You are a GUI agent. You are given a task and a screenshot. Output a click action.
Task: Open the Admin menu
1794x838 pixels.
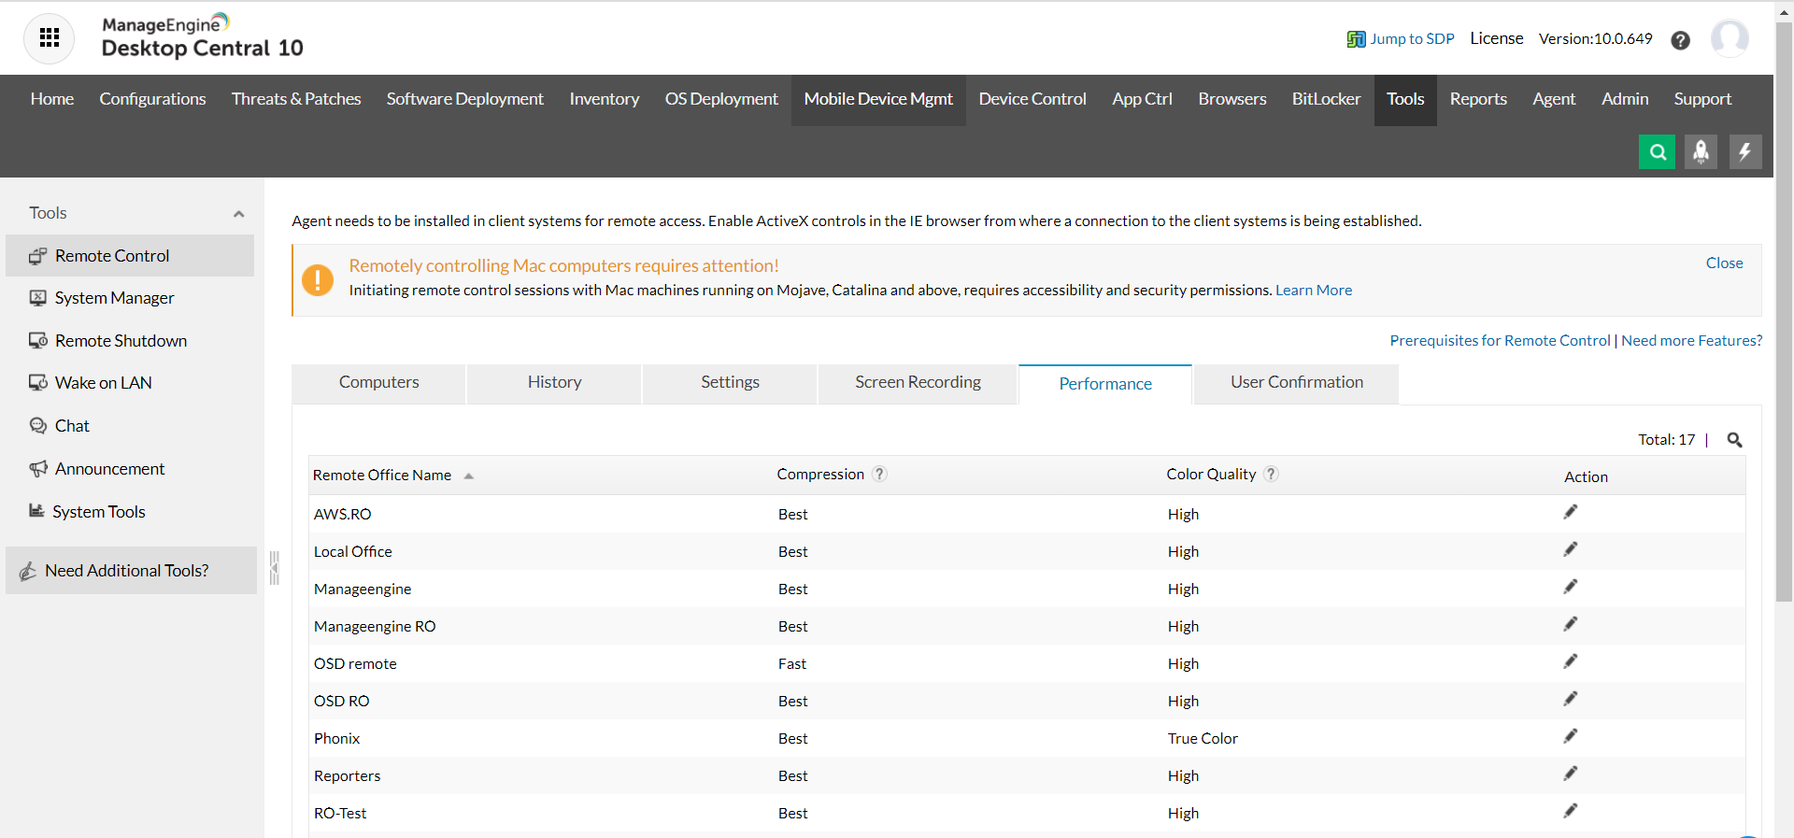pos(1625,99)
